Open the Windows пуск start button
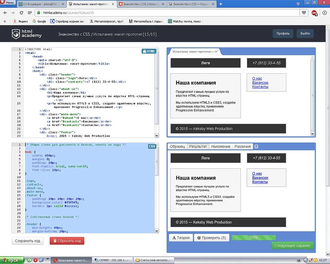 click(12, 260)
